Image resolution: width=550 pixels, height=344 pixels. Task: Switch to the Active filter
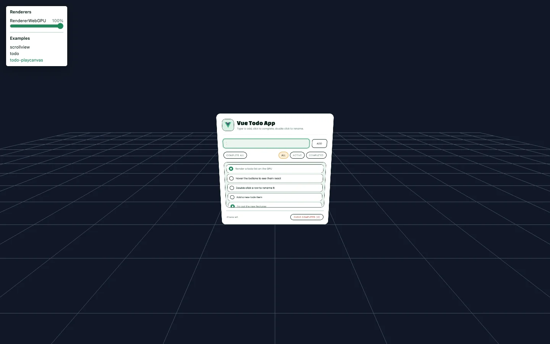(x=297, y=155)
